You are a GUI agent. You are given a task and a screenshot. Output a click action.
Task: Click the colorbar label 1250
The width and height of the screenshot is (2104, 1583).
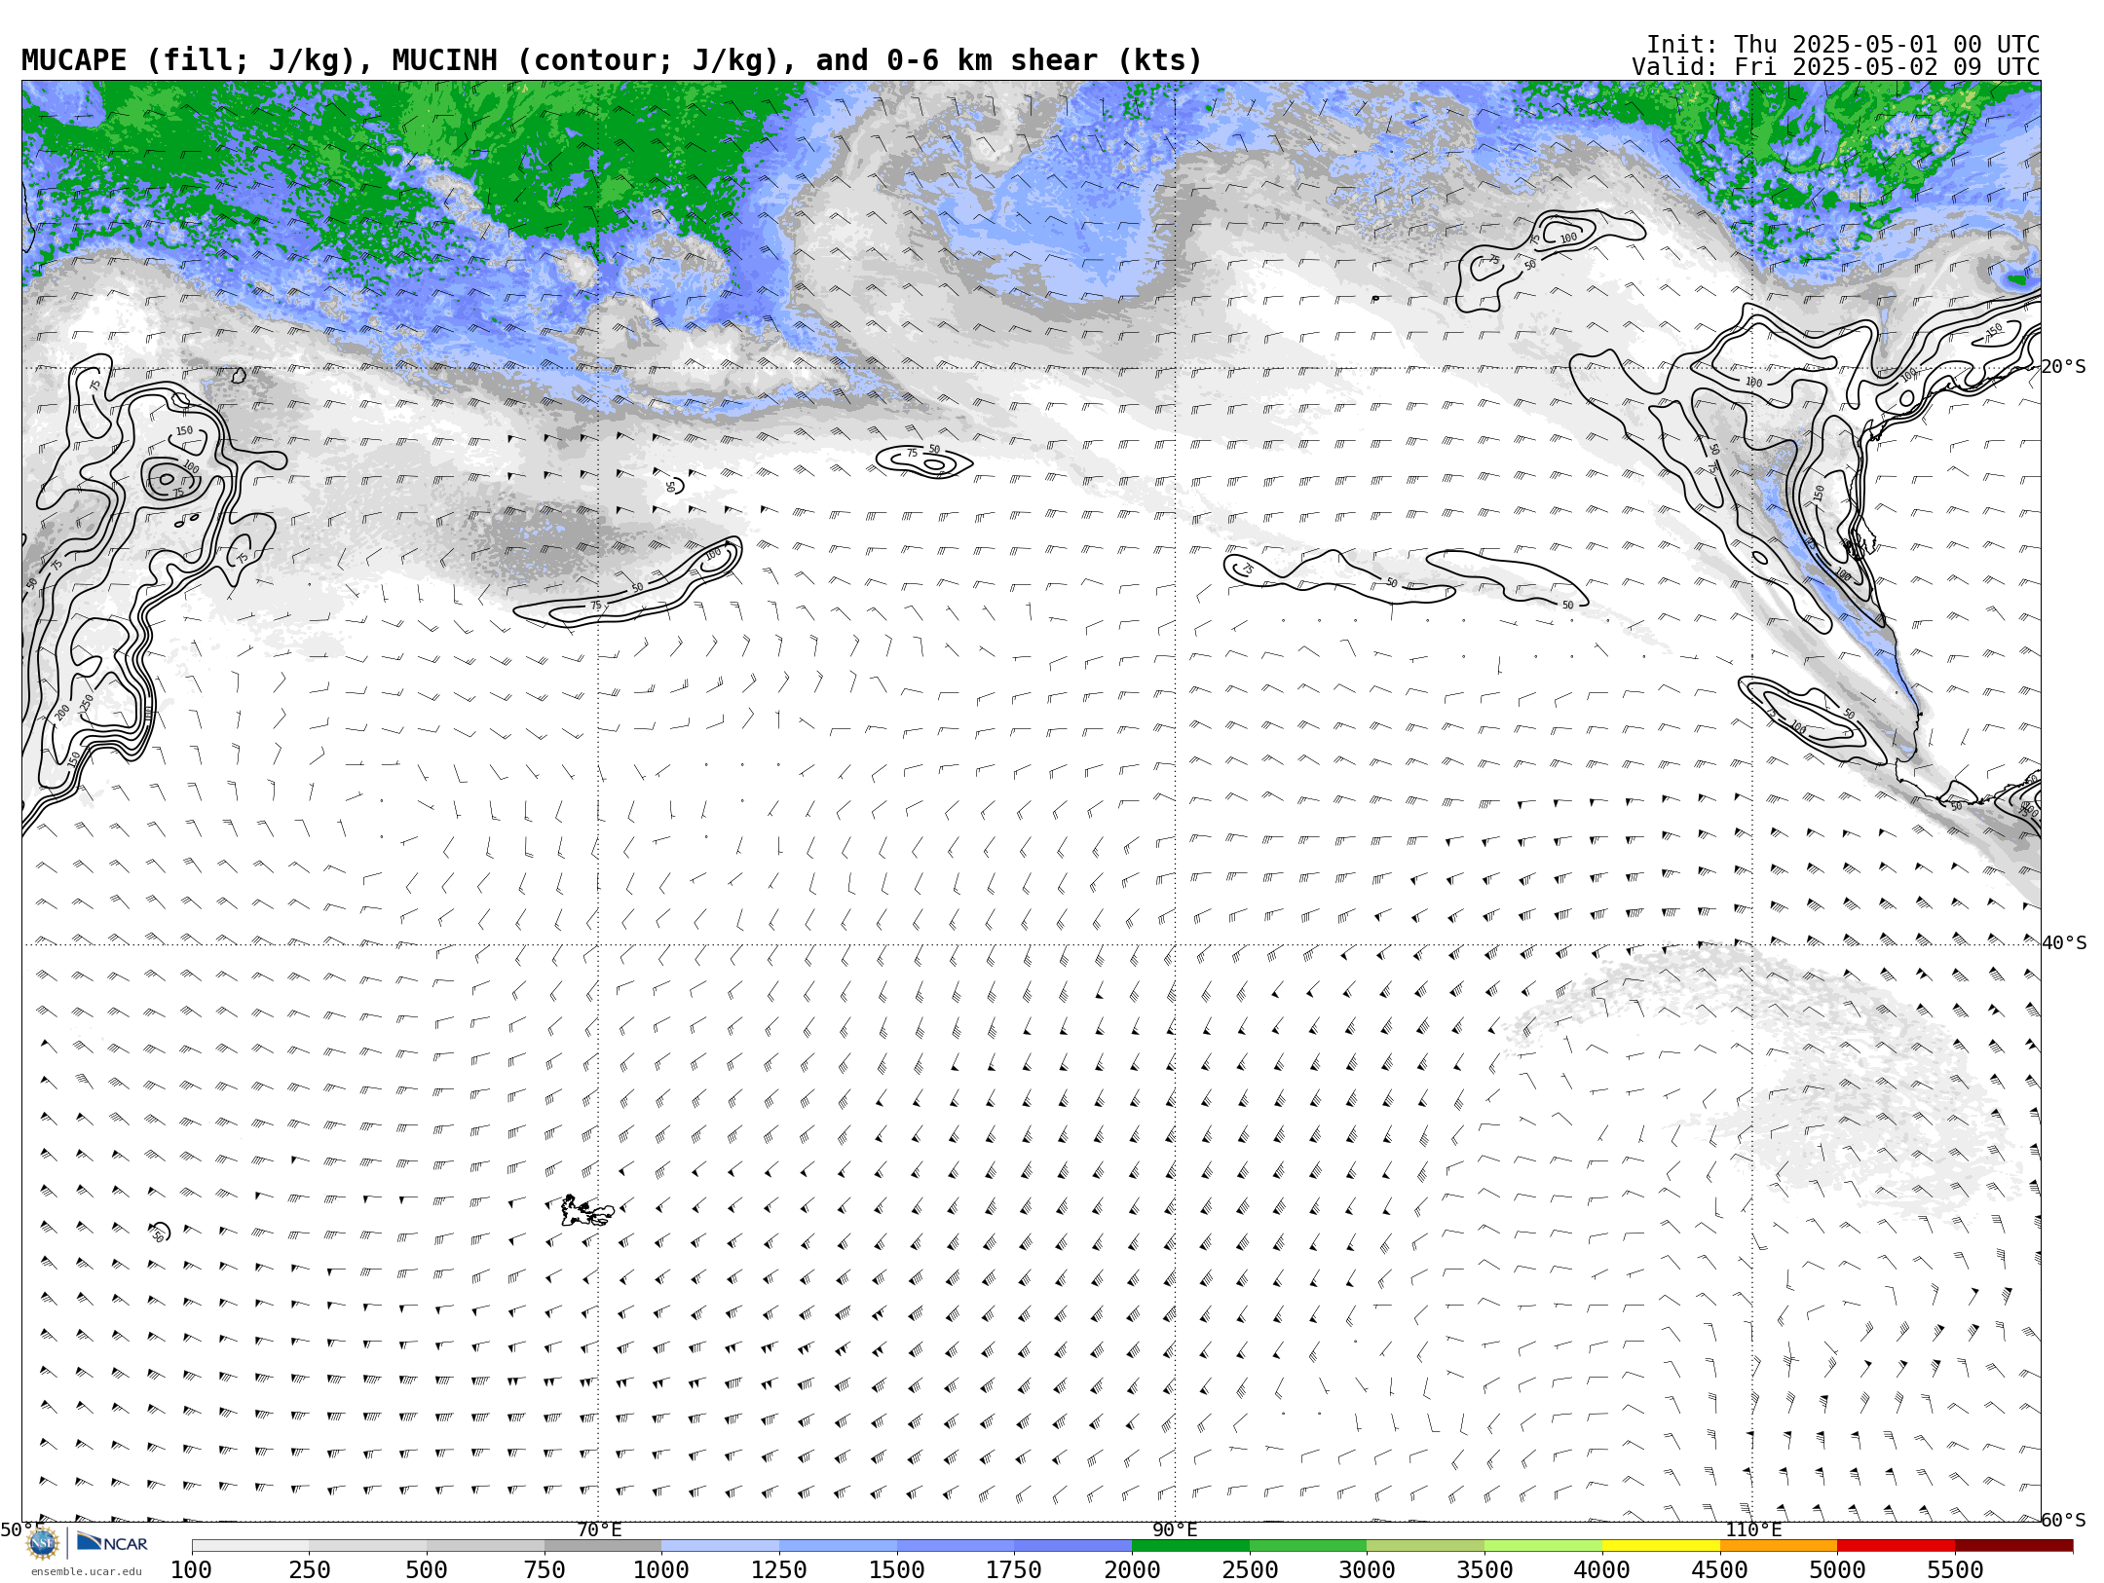click(779, 1570)
